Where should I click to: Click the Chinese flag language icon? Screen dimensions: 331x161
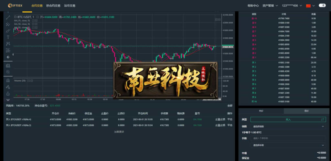tap(308, 6)
